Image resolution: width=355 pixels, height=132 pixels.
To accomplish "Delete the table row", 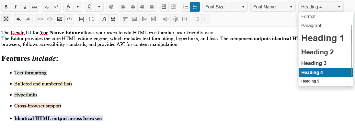I will pos(166,19).
